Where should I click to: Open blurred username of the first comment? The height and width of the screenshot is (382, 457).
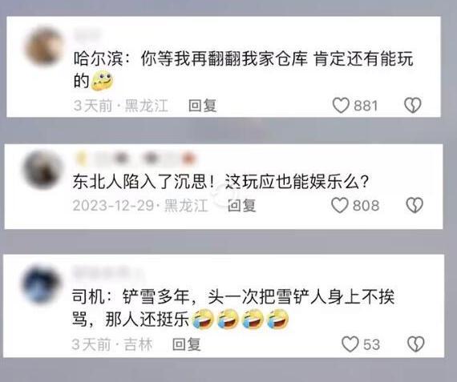click(87, 34)
